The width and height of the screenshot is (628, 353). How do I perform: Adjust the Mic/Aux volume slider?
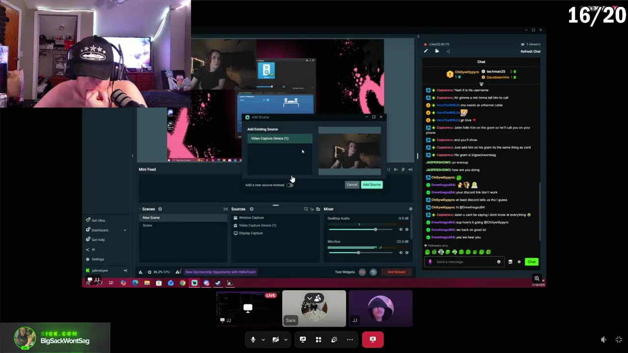(x=361, y=252)
